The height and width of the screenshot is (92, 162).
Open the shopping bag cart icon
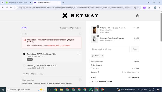pyautogui.click(x=137, y=16)
